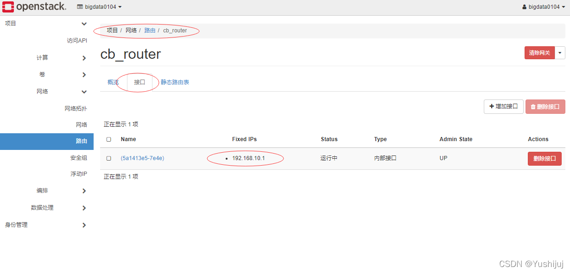
Task: Click the Status column header
Action: (329, 139)
